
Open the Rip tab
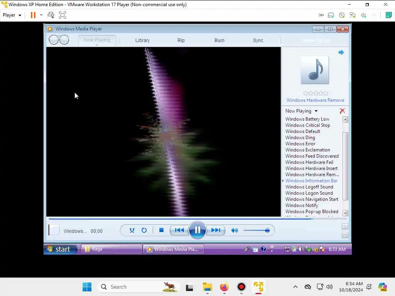click(181, 40)
